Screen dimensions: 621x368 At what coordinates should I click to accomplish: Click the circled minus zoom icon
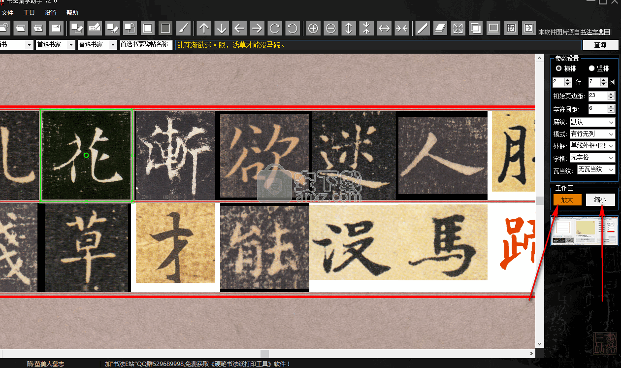pyautogui.click(x=330, y=28)
